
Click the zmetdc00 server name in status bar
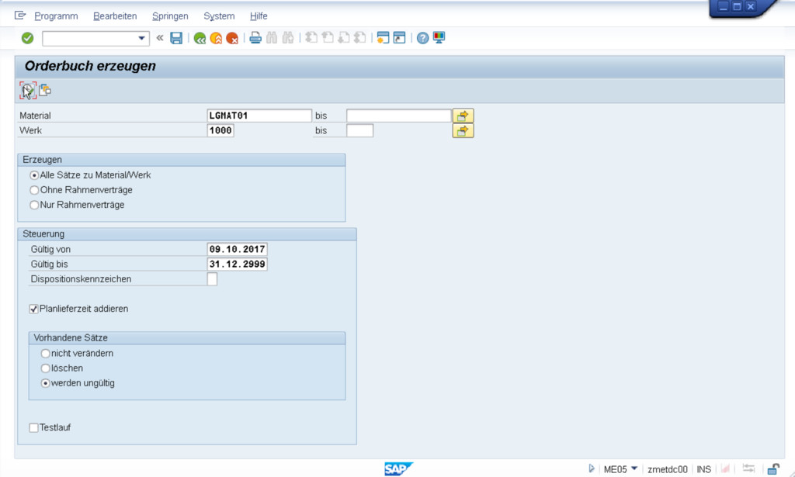point(667,469)
